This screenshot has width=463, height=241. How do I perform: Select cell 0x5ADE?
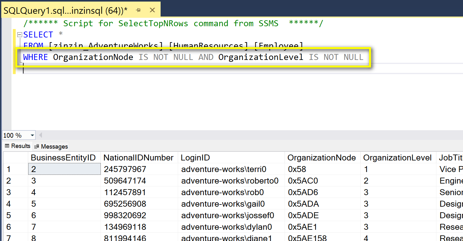[x=322, y=215]
